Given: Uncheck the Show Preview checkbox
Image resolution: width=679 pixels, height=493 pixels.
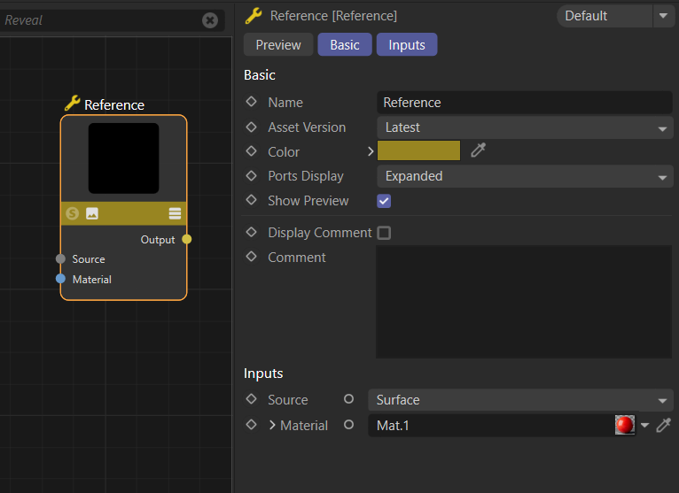Looking at the screenshot, I should (x=384, y=201).
